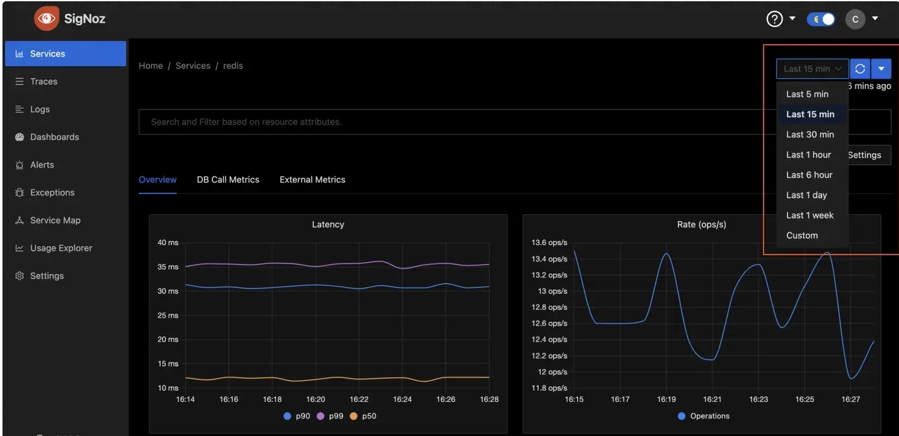Click the Settings gear icon in sidebar
The width and height of the screenshot is (899, 436).
20,275
